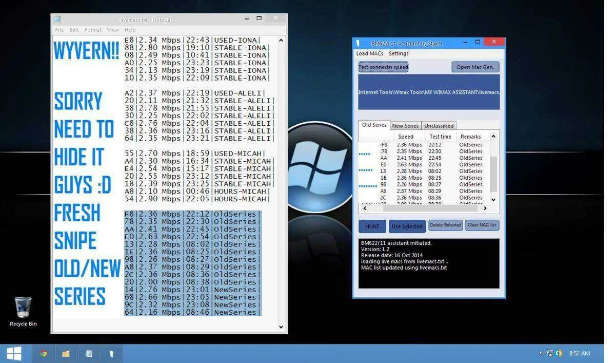
Task: Maximize the Notepad window
Action: [x=259, y=18]
